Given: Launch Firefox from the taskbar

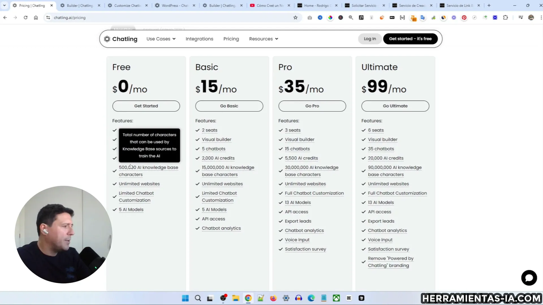Looking at the screenshot, I should coord(273,298).
